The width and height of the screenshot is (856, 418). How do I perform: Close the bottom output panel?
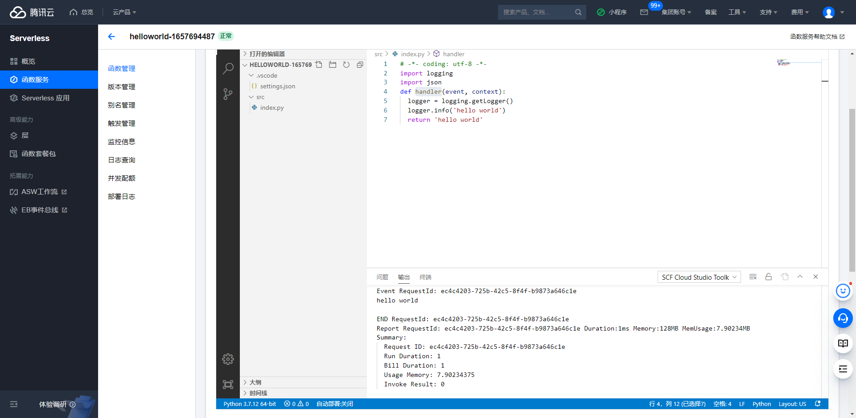pyautogui.click(x=816, y=277)
